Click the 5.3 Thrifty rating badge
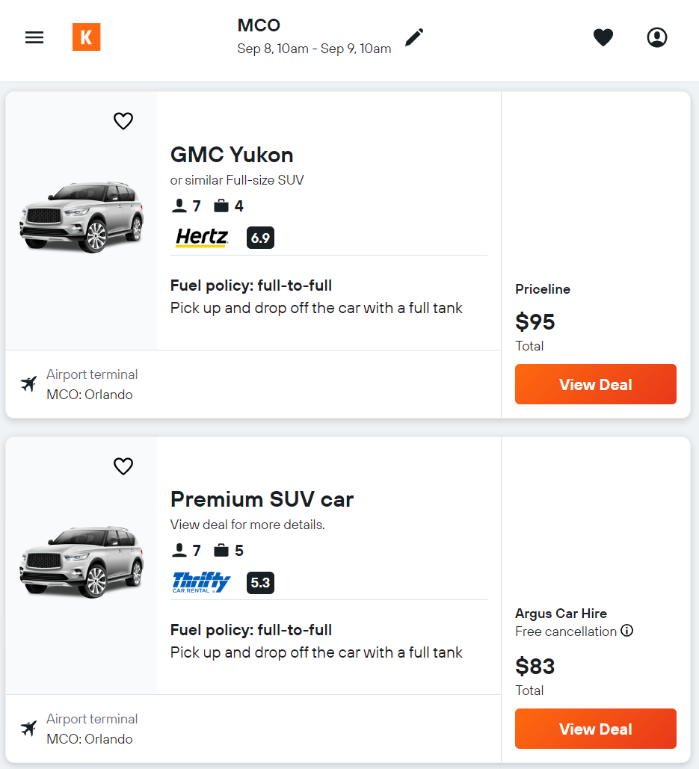 pyautogui.click(x=260, y=582)
